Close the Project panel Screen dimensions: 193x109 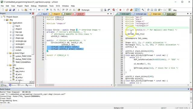pyautogui.click(x=33, y=13)
